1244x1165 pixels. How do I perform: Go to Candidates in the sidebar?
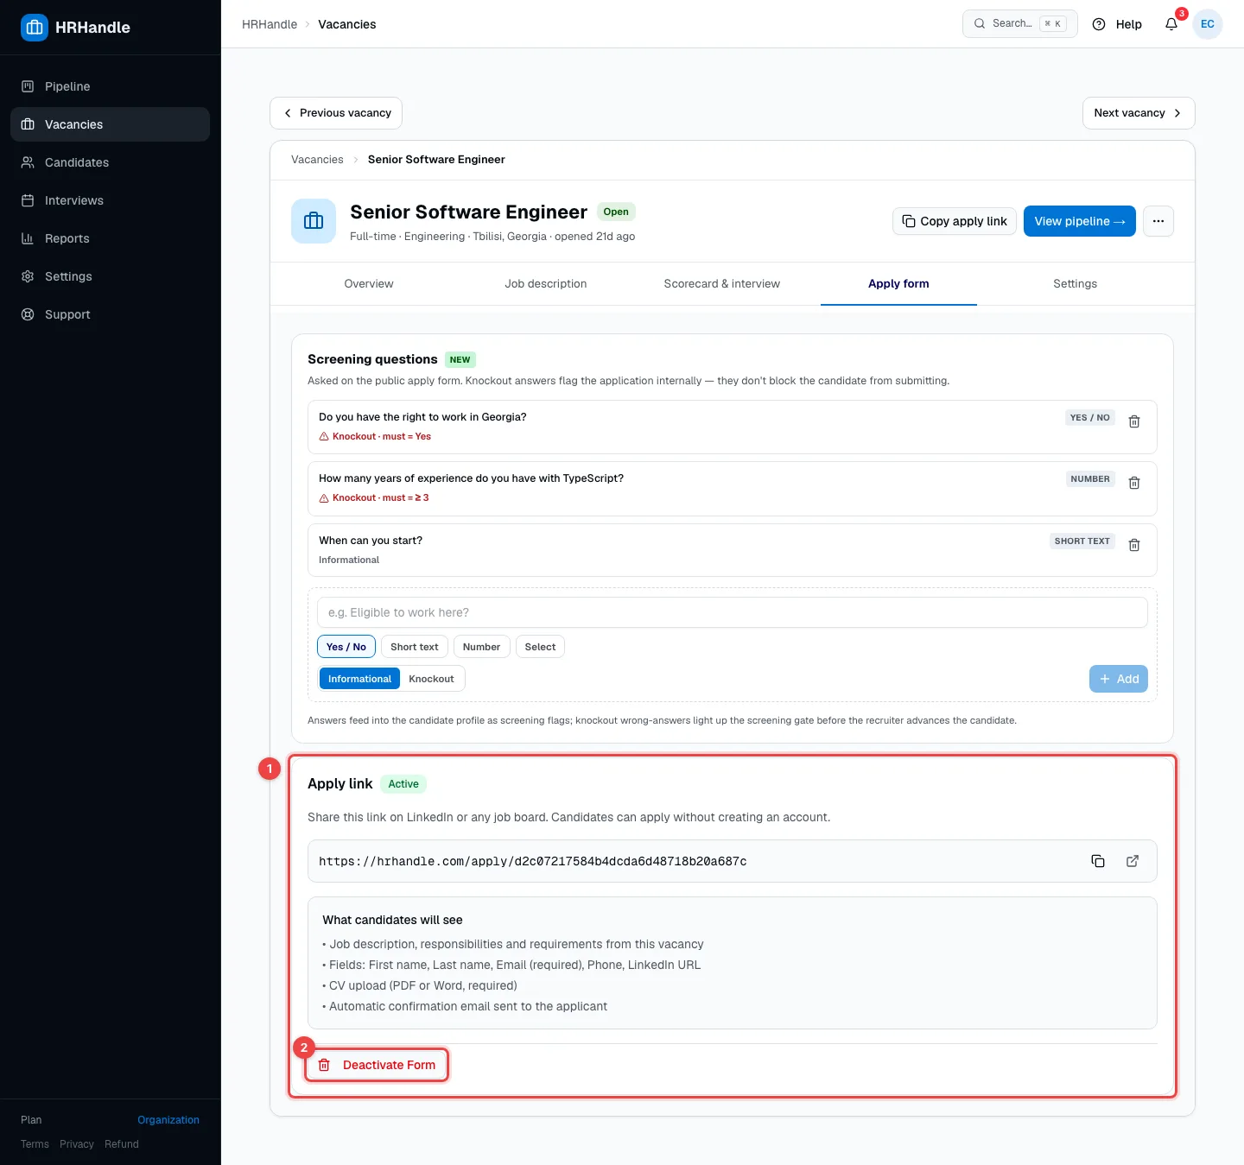coord(110,162)
